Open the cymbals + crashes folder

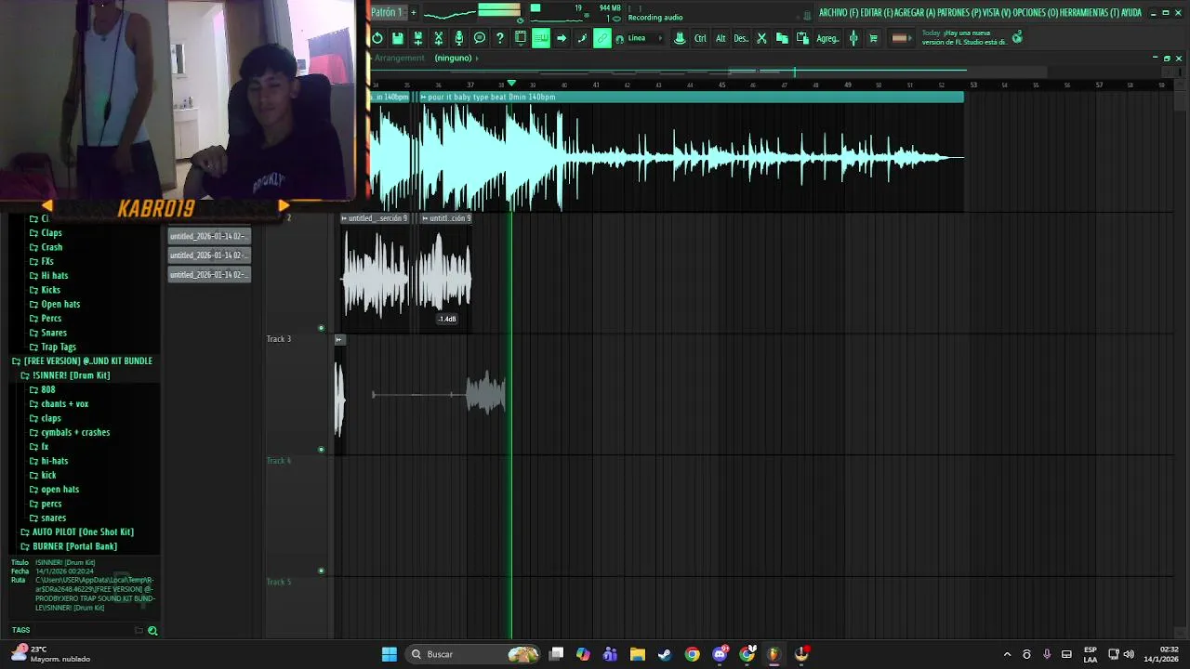pyautogui.click(x=74, y=433)
